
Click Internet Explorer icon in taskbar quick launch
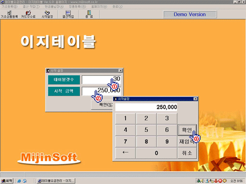[19, 181]
